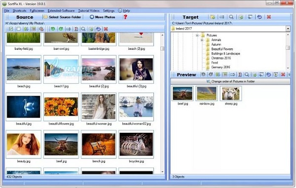Viewport: 296px width, 188px height.
Task: Click the Move Photos button
Action: pos(102,17)
